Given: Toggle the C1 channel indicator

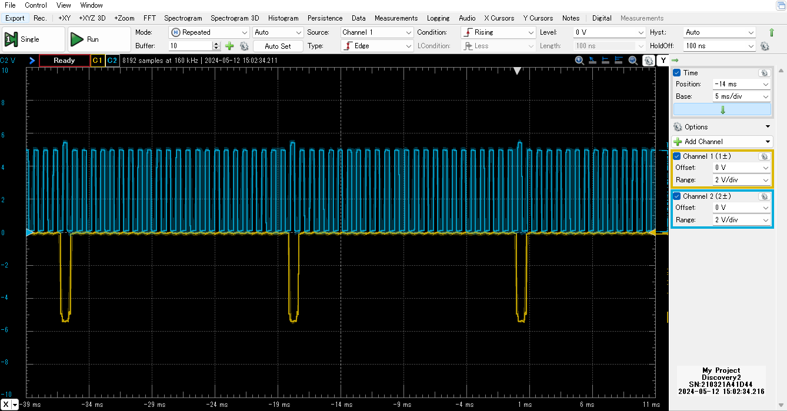Looking at the screenshot, I should point(98,61).
